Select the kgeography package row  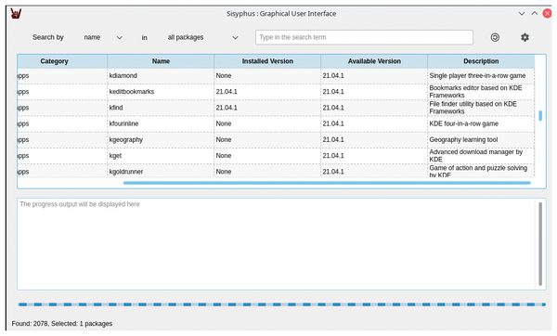tap(276, 139)
